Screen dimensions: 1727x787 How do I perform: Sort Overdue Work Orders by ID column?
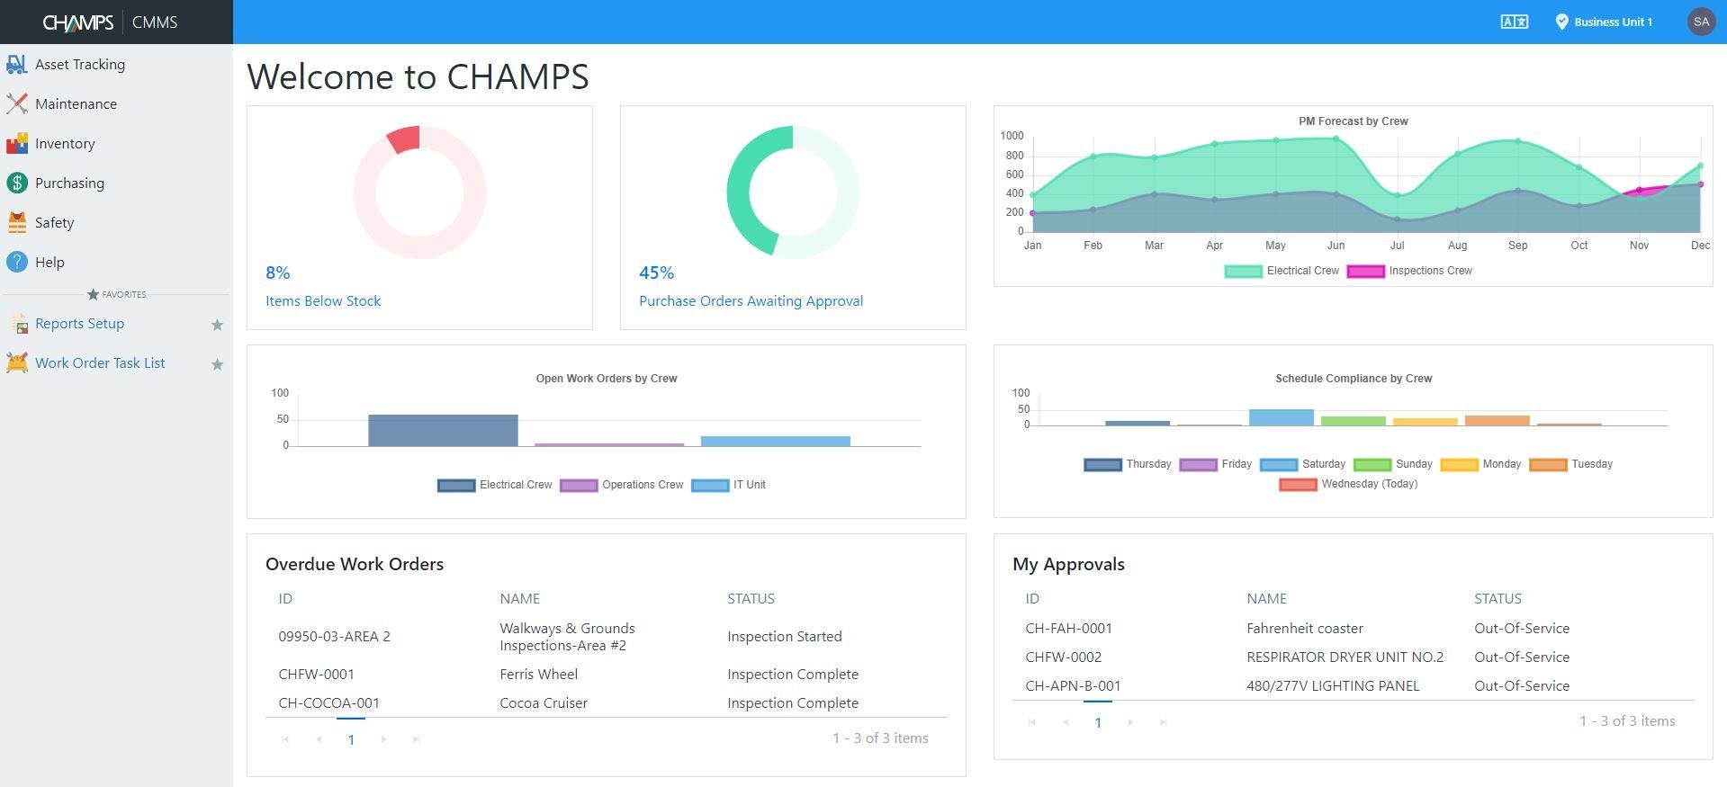285,599
